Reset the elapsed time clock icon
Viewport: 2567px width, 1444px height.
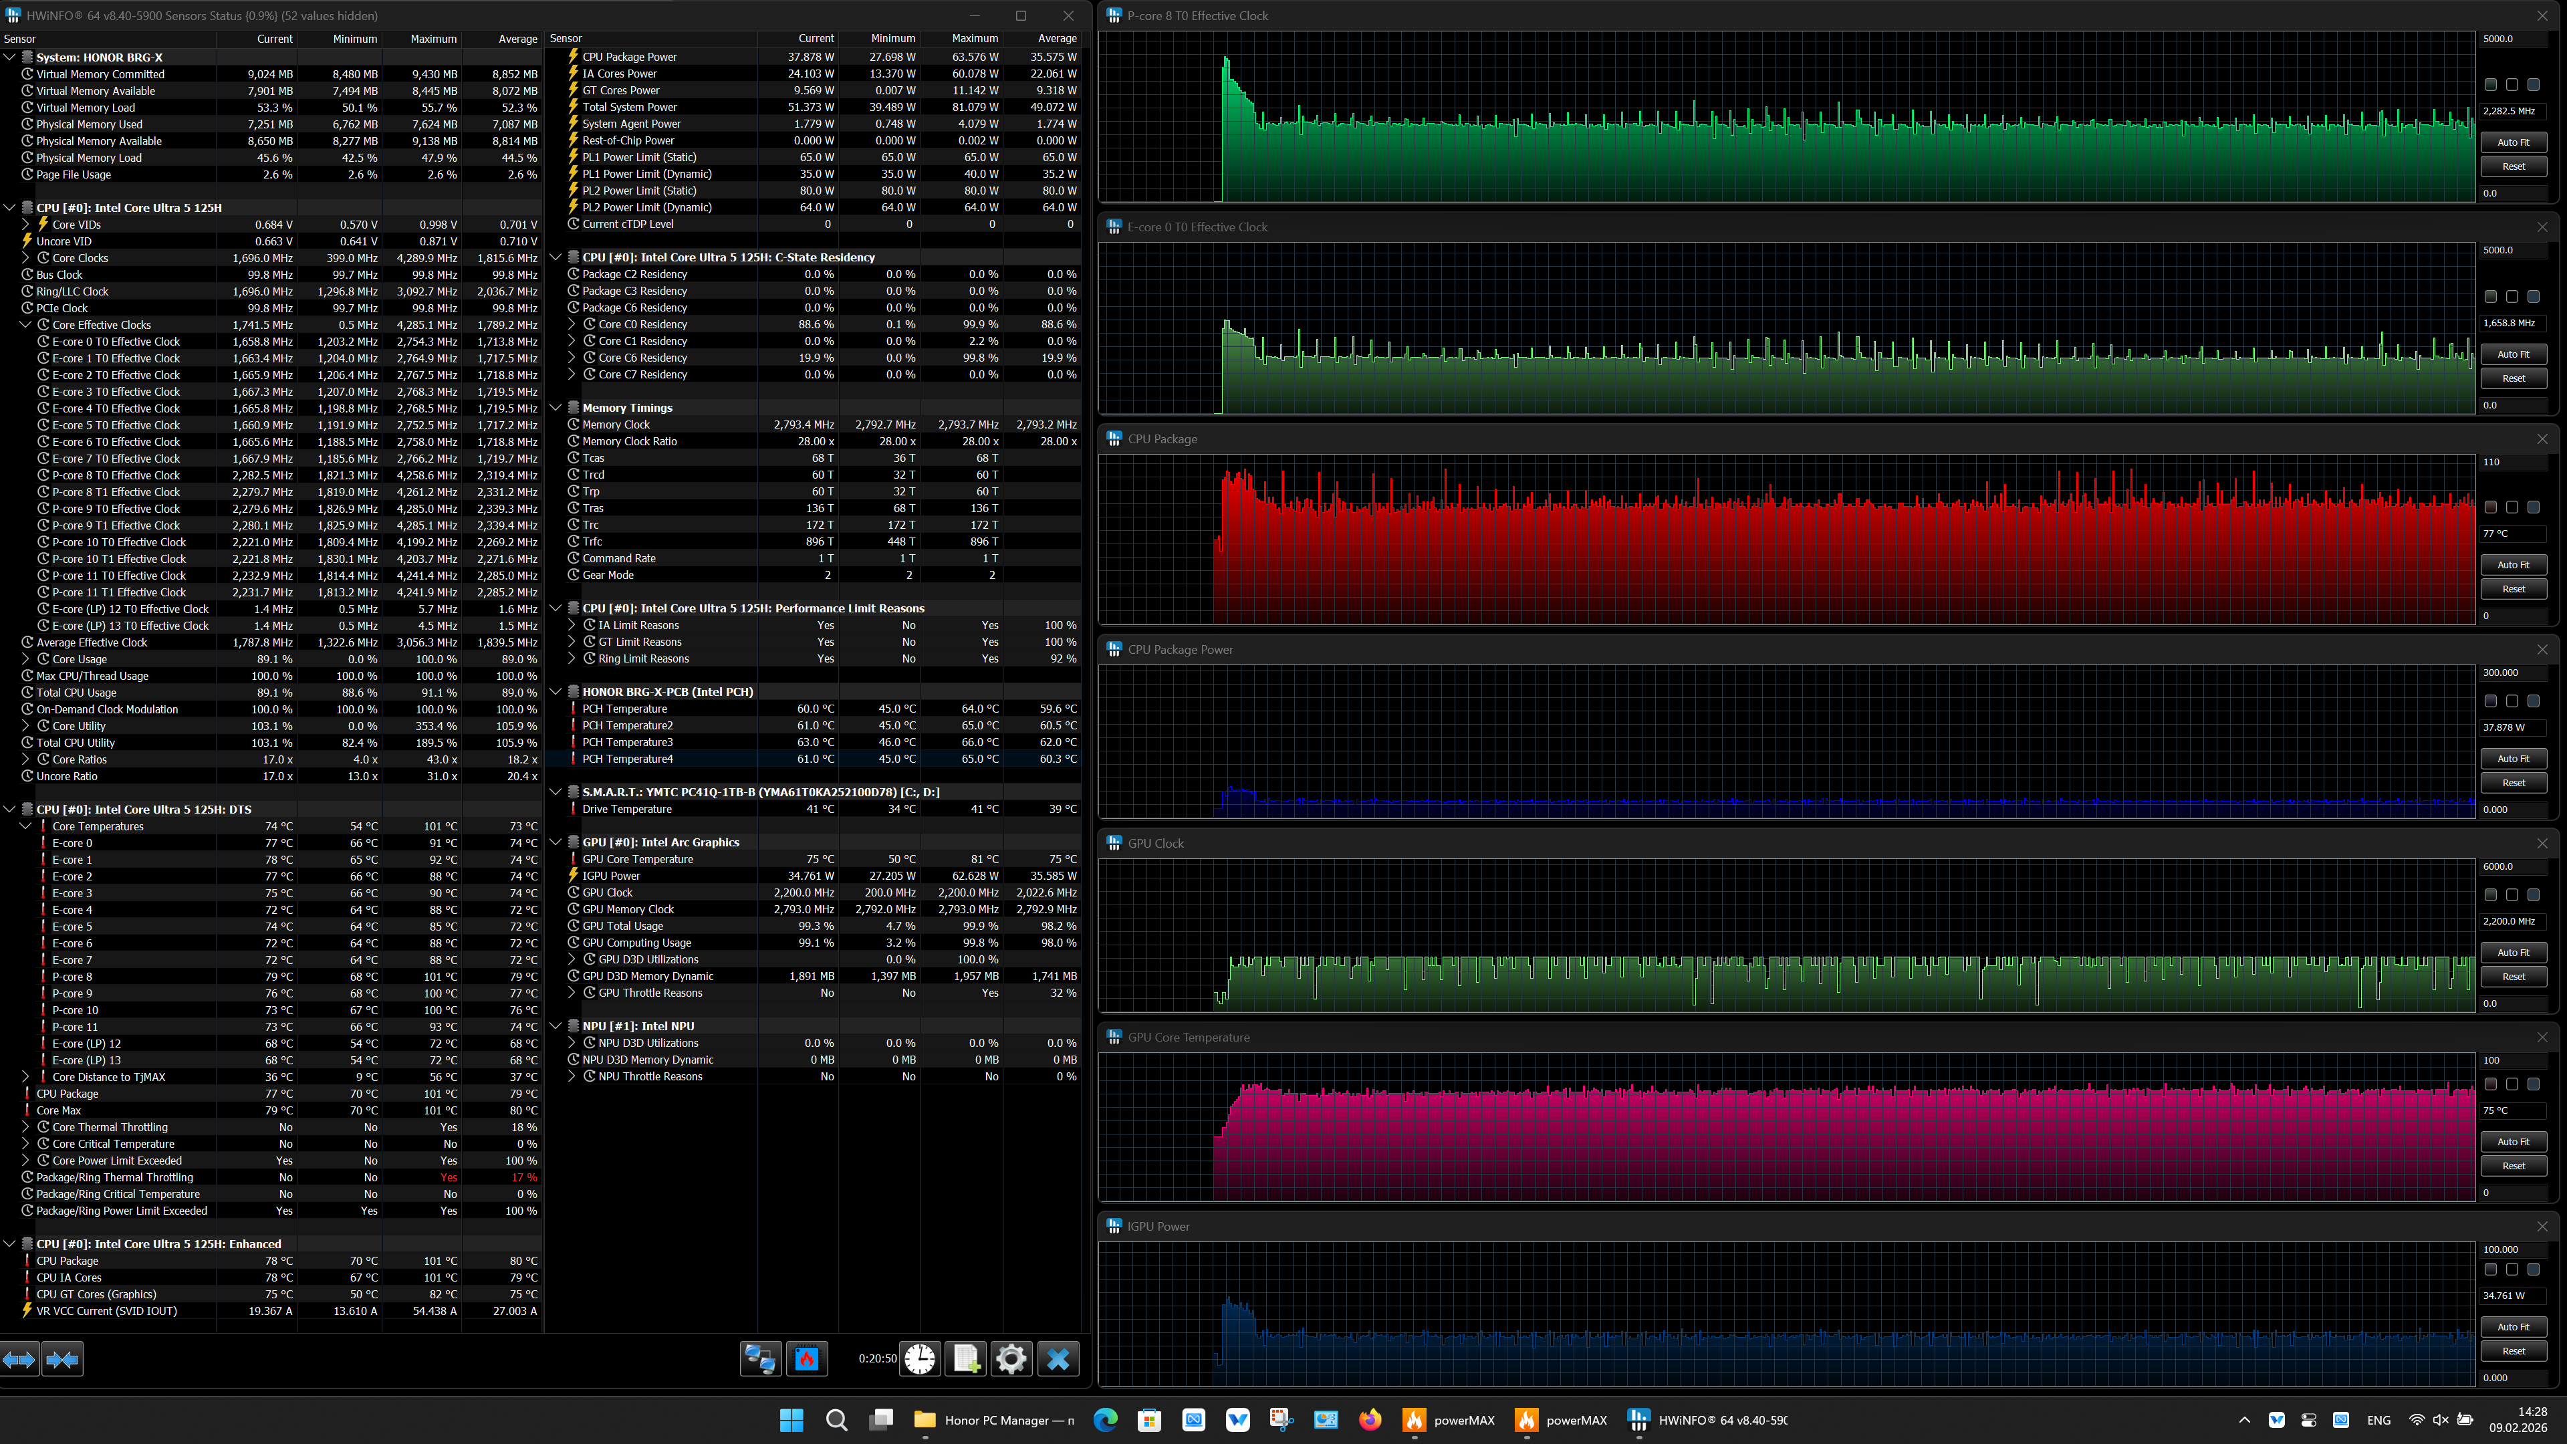click(920, 1358)
